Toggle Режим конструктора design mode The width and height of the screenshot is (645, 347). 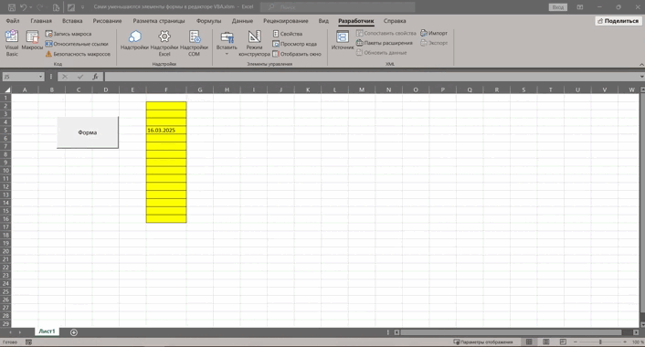[x=254, y=43]
